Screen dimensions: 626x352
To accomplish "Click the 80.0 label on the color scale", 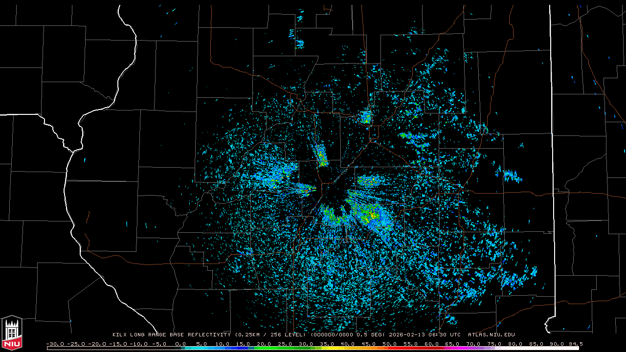I will click(515, 344).
